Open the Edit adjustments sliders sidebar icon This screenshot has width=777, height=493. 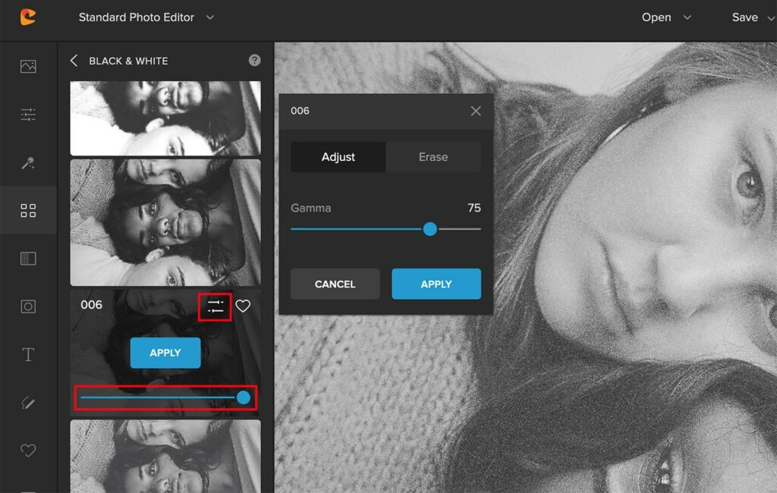(28, 115)
